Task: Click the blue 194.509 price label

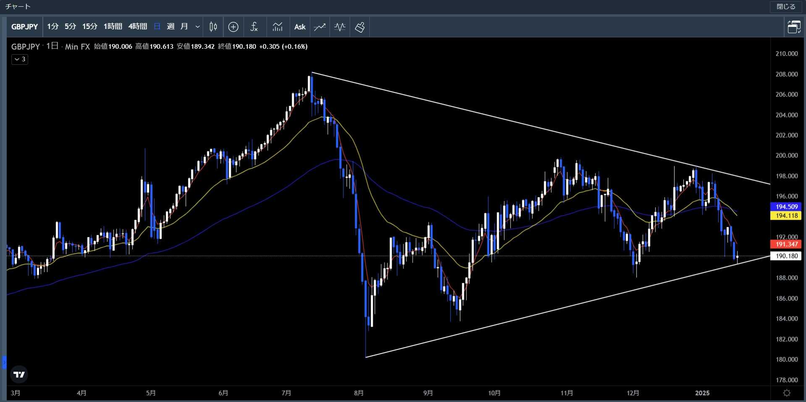Action: pos(786,207)
